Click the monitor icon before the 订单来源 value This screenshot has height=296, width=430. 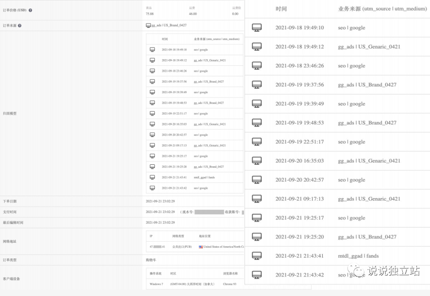tap(149, 26)
